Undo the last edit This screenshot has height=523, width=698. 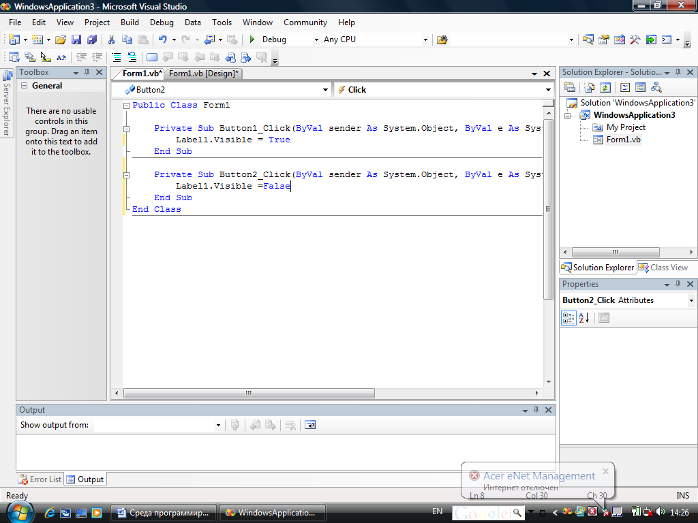162,39
